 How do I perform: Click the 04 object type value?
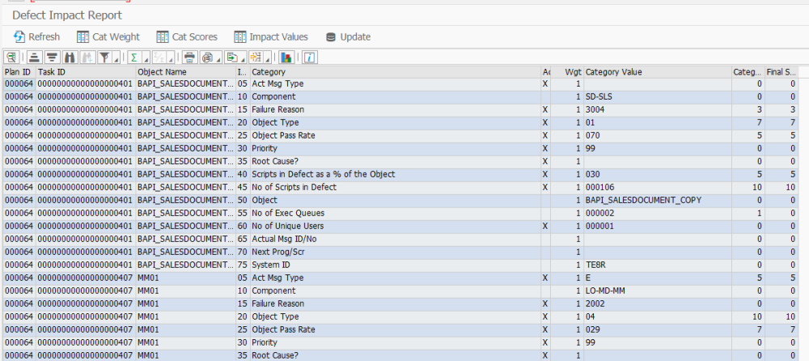click(x=658, y=316)
